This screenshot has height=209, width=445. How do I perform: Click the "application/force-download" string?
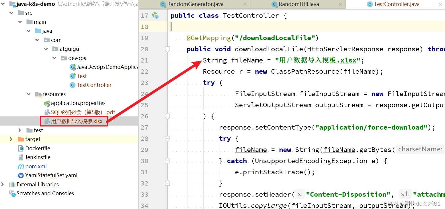tap(372, 127)
